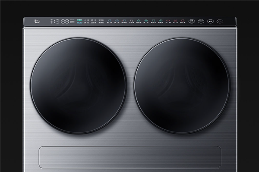Tap the power button on control panel
This screenshot has height=172, width=259.
point(220,21)
